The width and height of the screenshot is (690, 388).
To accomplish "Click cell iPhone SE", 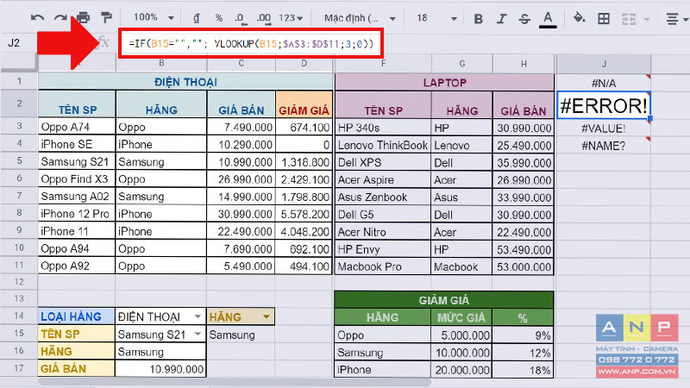I will click(77, 144).
